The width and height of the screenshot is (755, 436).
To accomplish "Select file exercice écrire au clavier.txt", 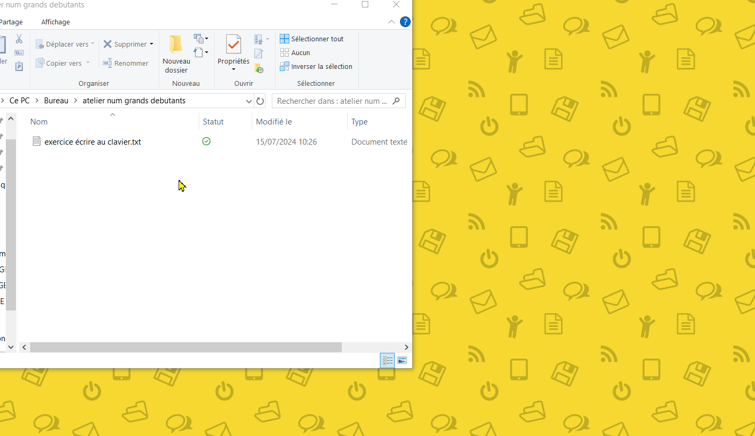I will point(93,141).
